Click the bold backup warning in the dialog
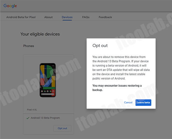172x139 pixels. (x=117, y=88)
